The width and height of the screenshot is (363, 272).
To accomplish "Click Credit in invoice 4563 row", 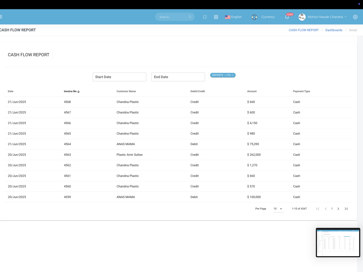I will coord(195,155).
